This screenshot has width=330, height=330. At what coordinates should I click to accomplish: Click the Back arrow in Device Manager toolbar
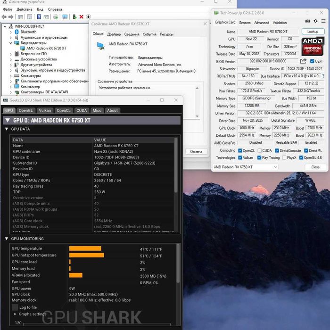click(4, 17)
